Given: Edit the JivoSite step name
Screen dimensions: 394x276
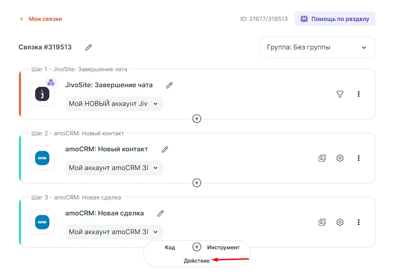Looking at the screenshot, I should coord(169,85).
